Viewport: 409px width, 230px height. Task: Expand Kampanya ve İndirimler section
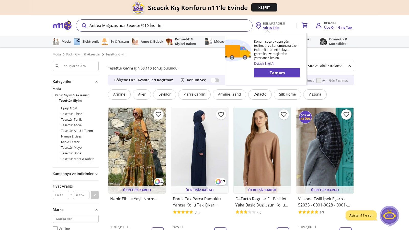[96, 174]
